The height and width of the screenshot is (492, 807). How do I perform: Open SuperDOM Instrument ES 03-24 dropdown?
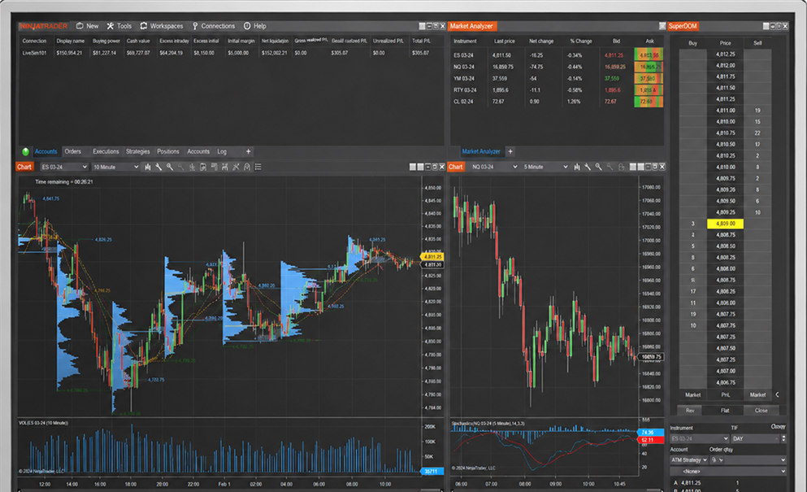coord(700,438)
